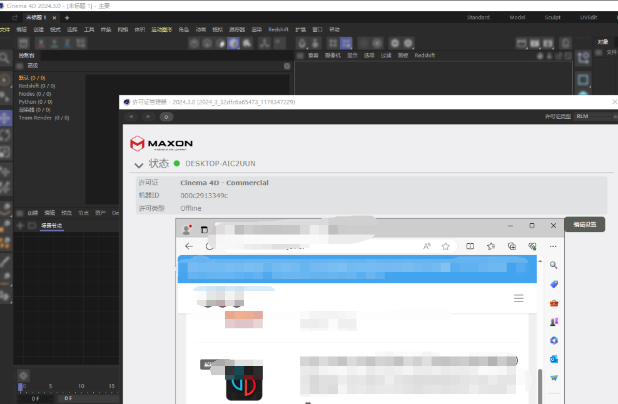Add page to favorites with star icon
This screenshot has width=618, height=404.
click(x=446, y=246)
